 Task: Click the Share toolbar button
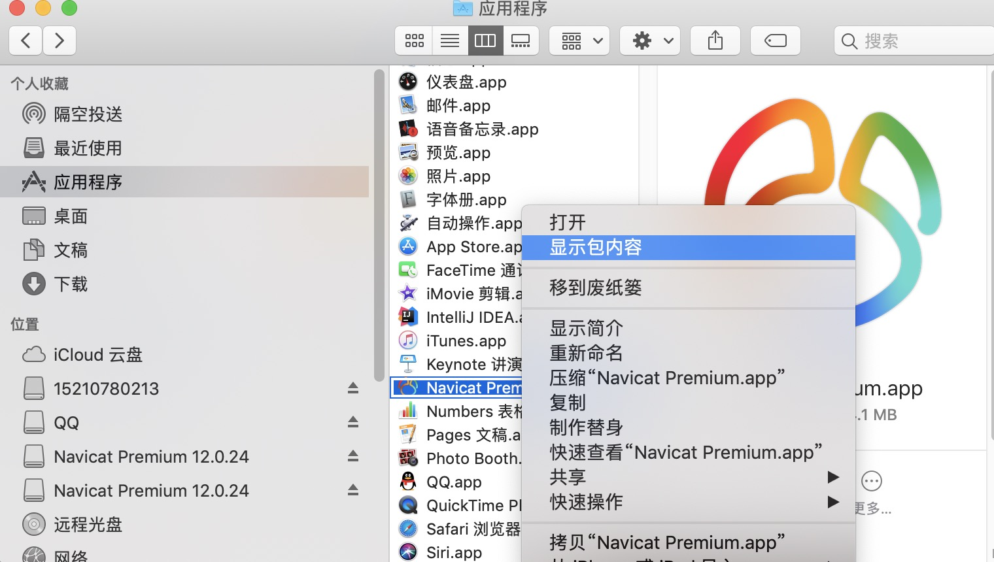click(715, 41)
